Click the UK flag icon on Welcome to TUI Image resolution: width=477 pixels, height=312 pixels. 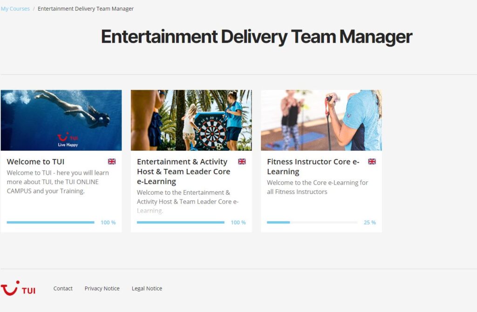tap(112, 161)
